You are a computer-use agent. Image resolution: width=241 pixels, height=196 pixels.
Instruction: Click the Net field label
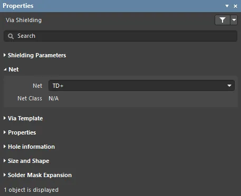click(37, 86)
